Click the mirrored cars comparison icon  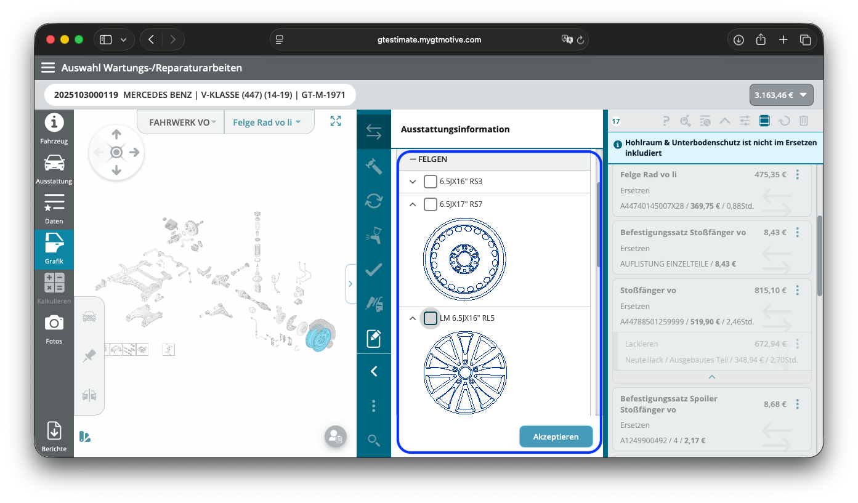click(89, 395)
